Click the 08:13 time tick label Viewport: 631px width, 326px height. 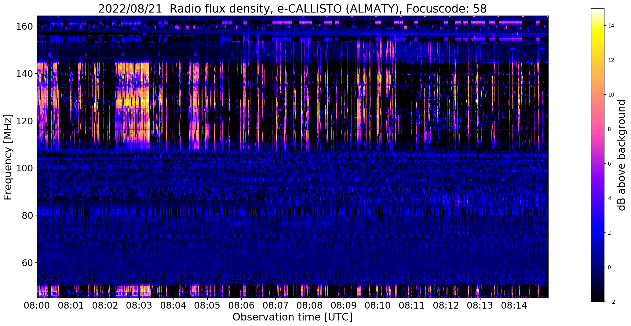pyautogui.click(x=480, y=305)
